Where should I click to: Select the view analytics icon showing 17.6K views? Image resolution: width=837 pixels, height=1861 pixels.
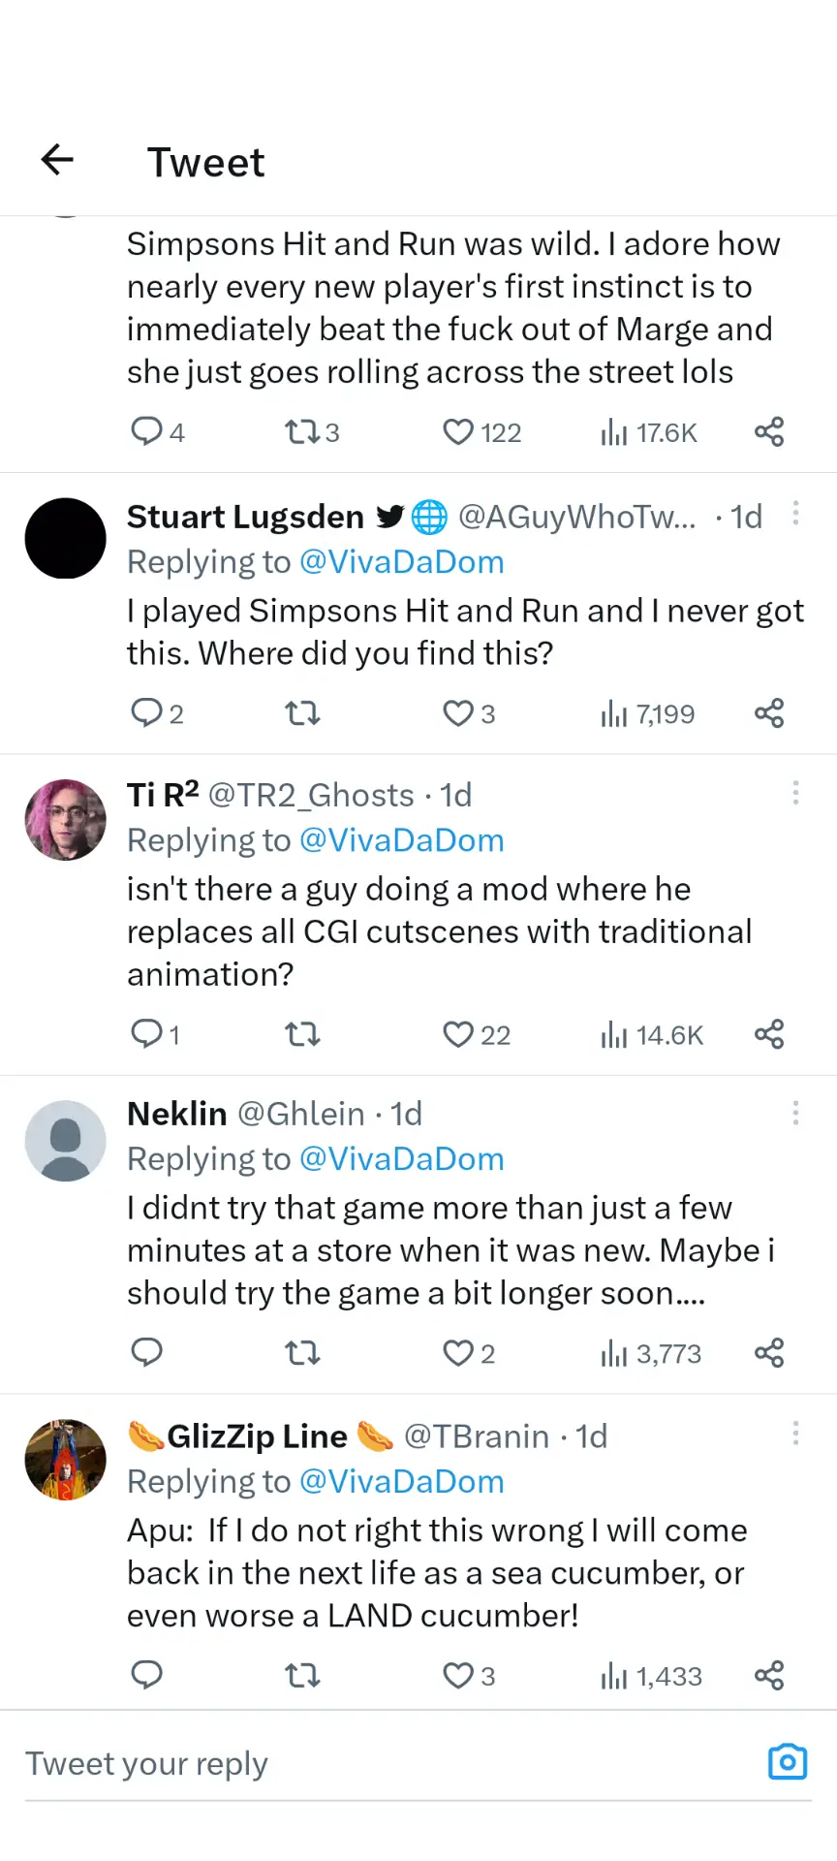(647, 431)
